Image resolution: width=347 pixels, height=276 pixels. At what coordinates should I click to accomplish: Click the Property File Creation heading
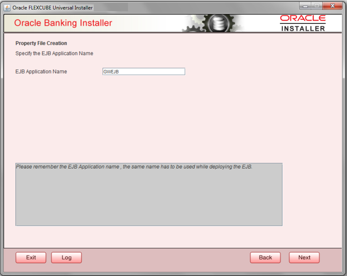coord(41,43)
